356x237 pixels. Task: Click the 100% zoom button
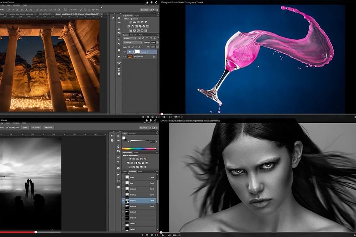click(x=25, y=128)
